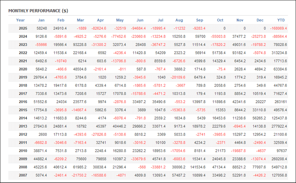Screen dimensions: 296x183
Task: Click the Monthly Performance ($) title
Action: click(38, 11)
